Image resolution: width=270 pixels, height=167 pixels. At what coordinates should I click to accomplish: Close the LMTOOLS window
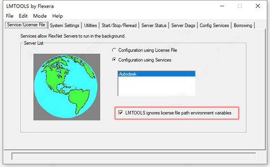(x=257, y=6)
